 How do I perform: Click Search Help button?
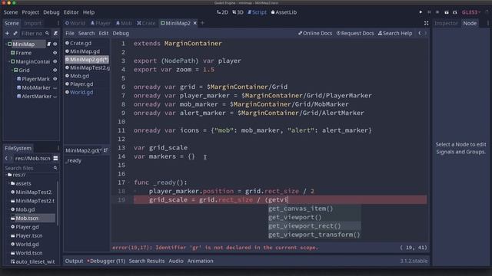point(395,33)
